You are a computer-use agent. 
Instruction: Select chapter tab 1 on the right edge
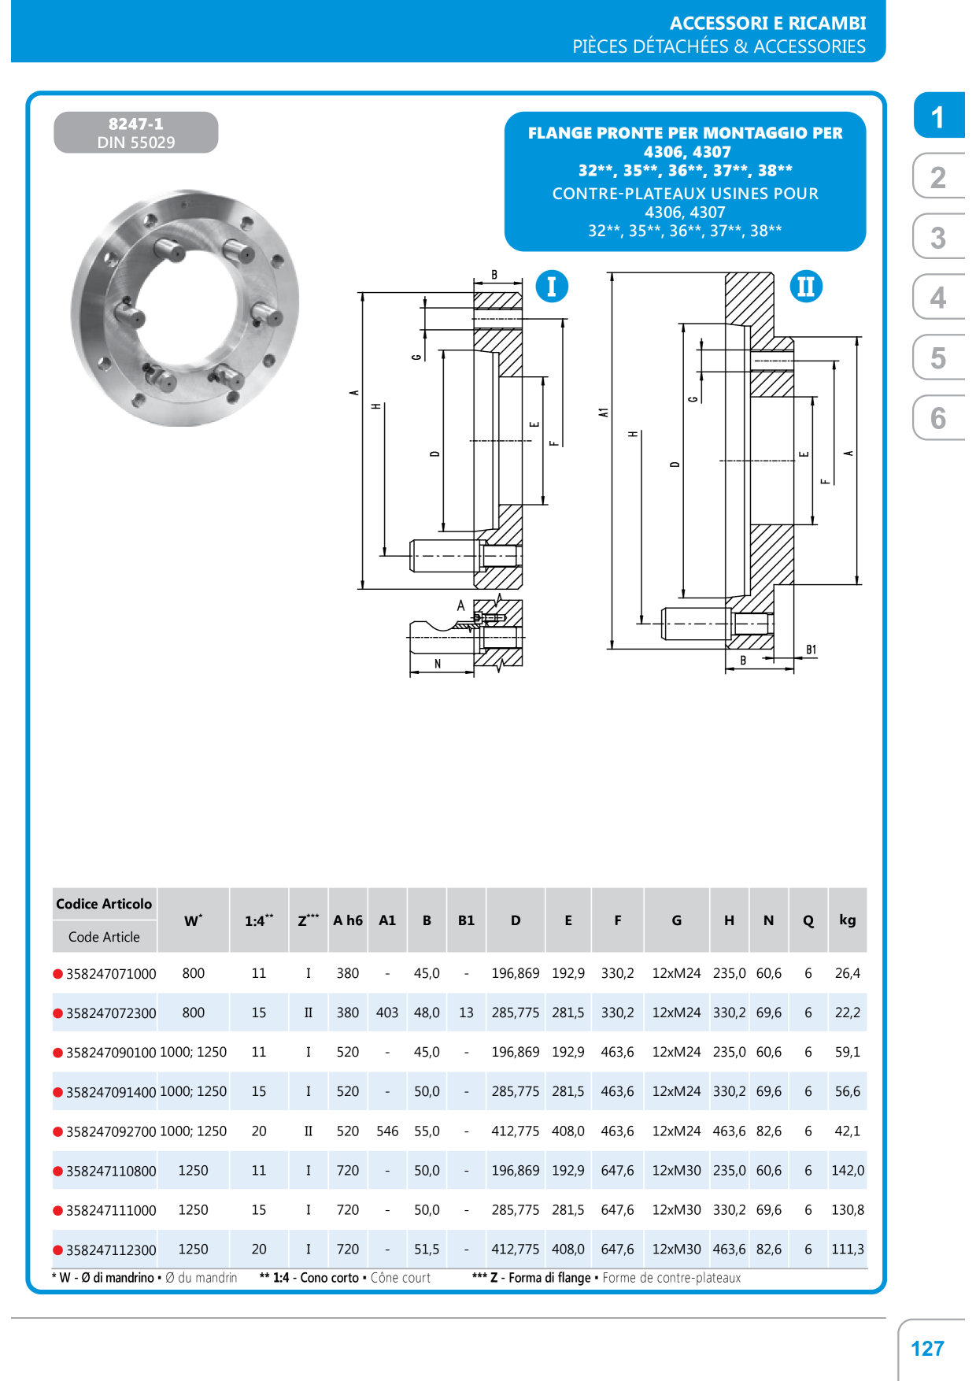click(939, 116)
